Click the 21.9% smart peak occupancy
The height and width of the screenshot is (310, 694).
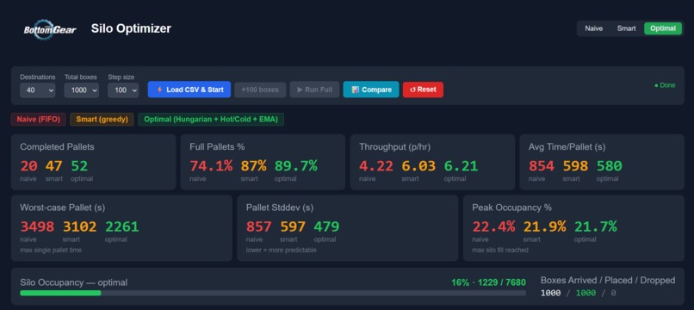[x=544, y=226]
